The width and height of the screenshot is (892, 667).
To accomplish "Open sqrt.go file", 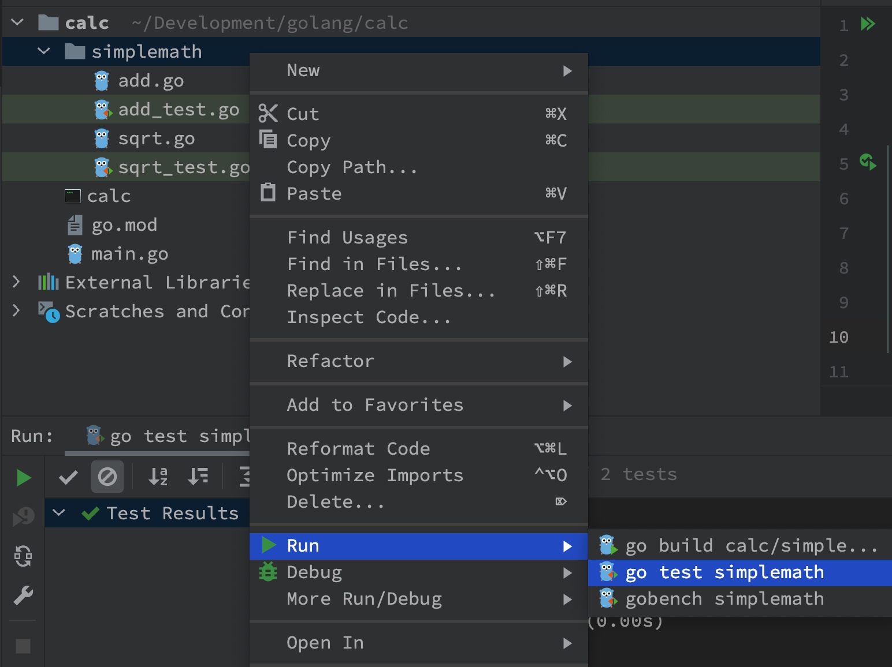I will [x=157, y=138].
